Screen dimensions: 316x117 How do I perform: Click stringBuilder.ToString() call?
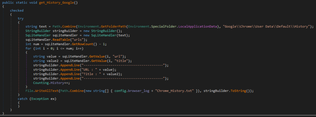pos(228,91)
